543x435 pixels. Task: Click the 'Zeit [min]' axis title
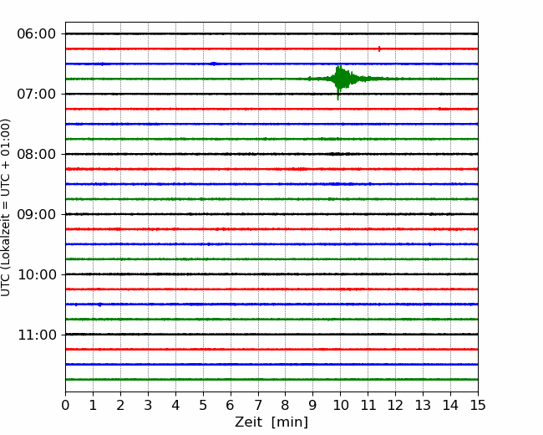click(271, 422)
